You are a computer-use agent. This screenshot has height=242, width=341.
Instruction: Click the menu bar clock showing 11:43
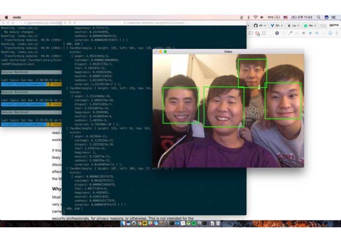pos(302,17)
